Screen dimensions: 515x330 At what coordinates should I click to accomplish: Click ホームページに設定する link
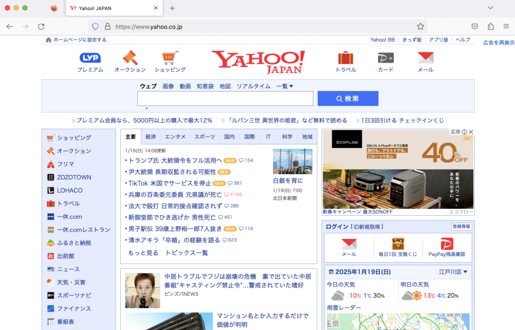[x=80, y=40]
